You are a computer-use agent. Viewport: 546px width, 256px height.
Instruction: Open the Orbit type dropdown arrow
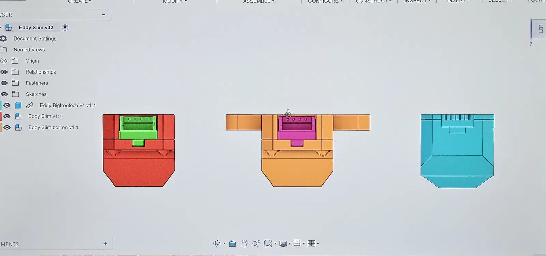(x=224, y=244)
